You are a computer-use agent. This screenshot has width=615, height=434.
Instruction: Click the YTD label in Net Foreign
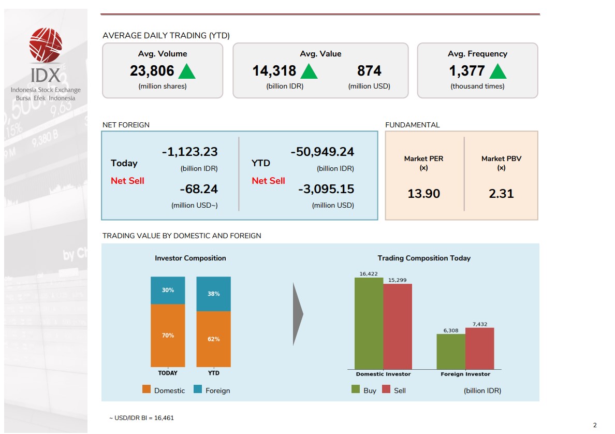tap(261, 163)
